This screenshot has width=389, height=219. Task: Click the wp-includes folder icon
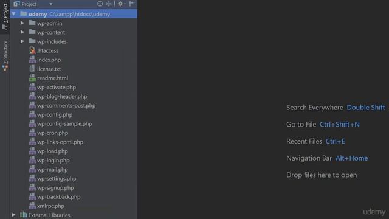pos(32,41)
